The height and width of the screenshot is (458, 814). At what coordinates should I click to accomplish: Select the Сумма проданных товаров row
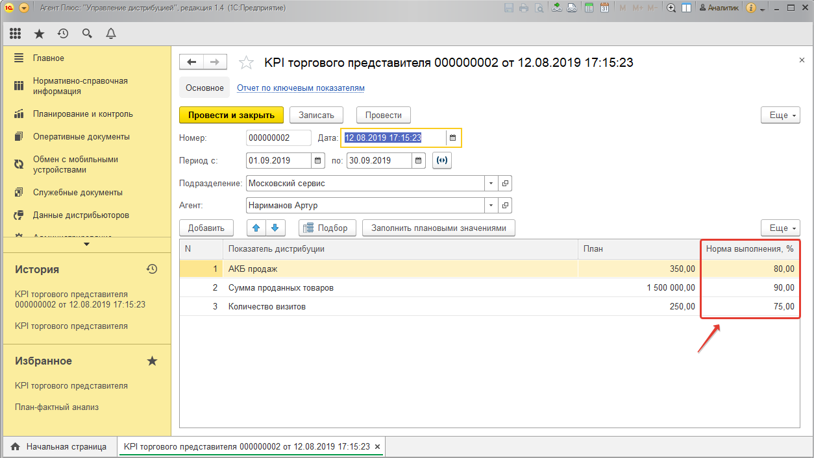coord(489,288)
